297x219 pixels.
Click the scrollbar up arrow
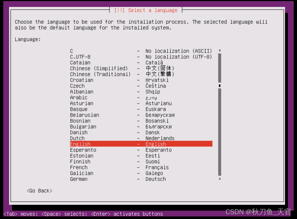220,50
